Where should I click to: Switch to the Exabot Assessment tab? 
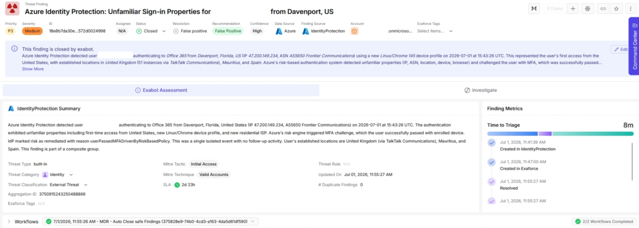pyautogui.click(x=161, y=90)
